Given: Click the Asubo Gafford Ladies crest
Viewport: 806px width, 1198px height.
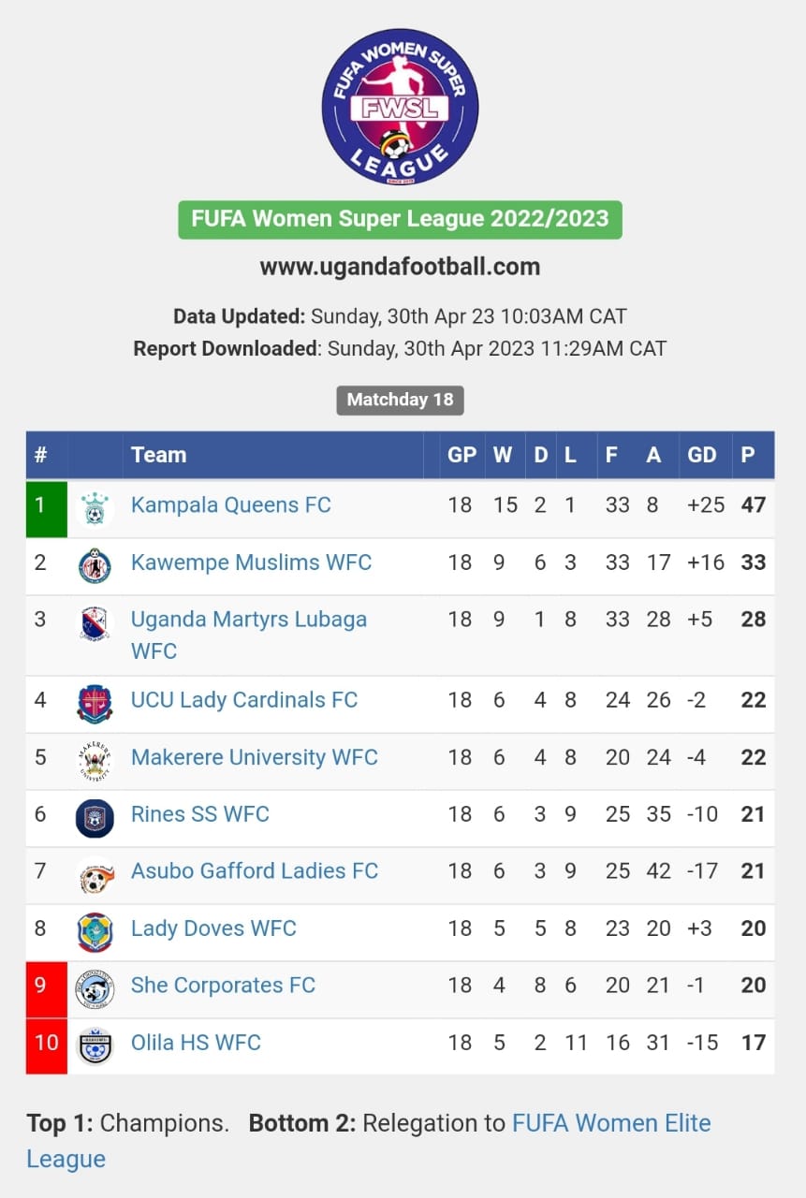Looking at the screenshot, I should [95, 875].
